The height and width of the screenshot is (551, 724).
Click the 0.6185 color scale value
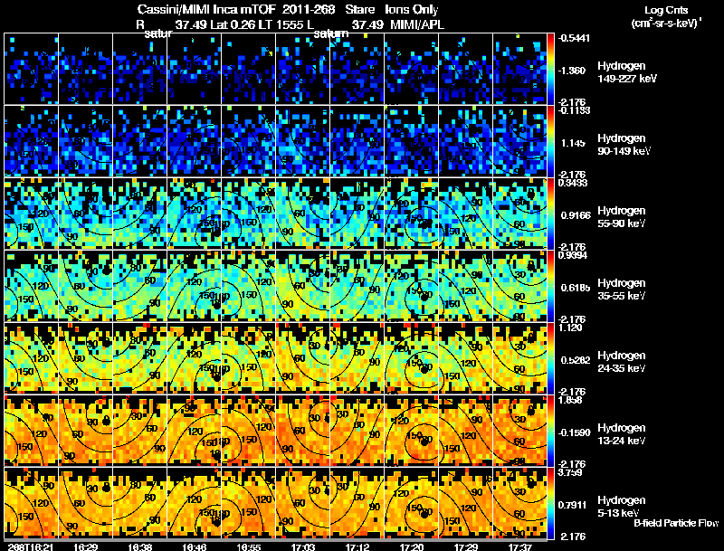coord(576,288)
